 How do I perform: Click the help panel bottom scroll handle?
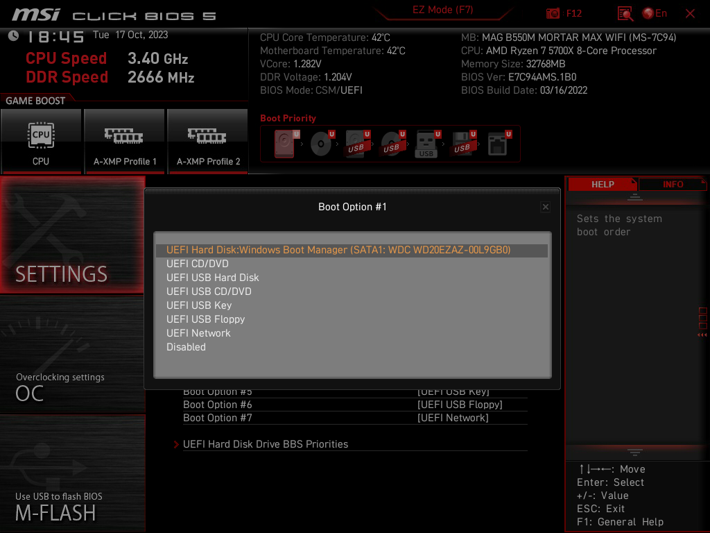(x=635, y=452)
